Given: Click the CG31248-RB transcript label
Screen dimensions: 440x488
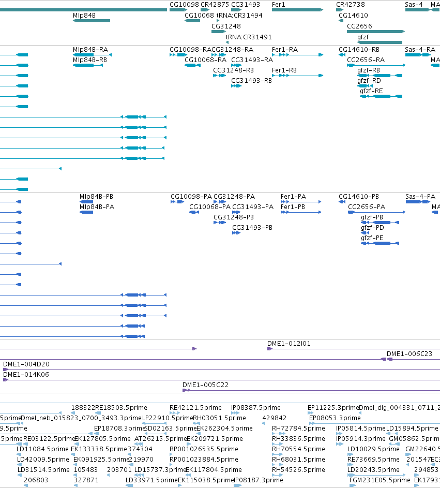Looking at the screenshot, I should (233, 70).
